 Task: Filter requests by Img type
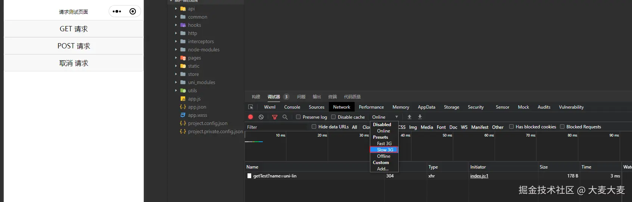[413, 127]
